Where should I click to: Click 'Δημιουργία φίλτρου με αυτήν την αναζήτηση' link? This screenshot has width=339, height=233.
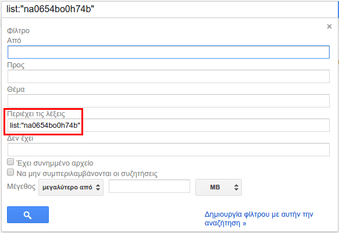(259, 218)
